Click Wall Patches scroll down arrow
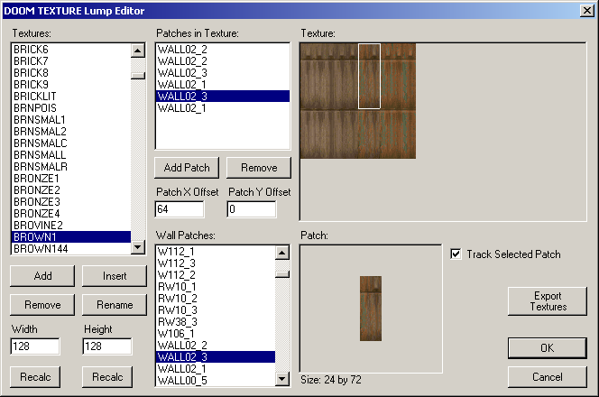This screenshot has height=397, width=599. tap(282, 379)
